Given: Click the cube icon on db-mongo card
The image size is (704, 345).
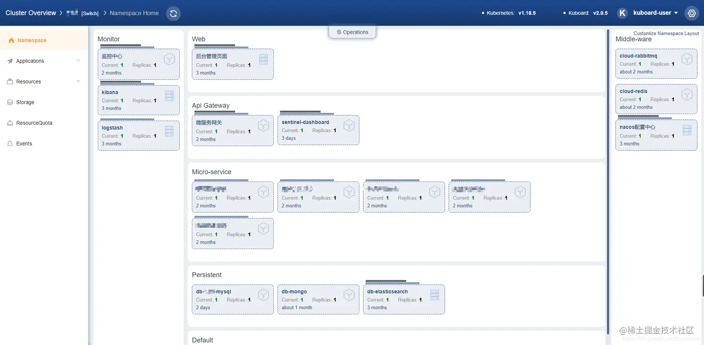Looking at the screenshot, I should point(349,295).
